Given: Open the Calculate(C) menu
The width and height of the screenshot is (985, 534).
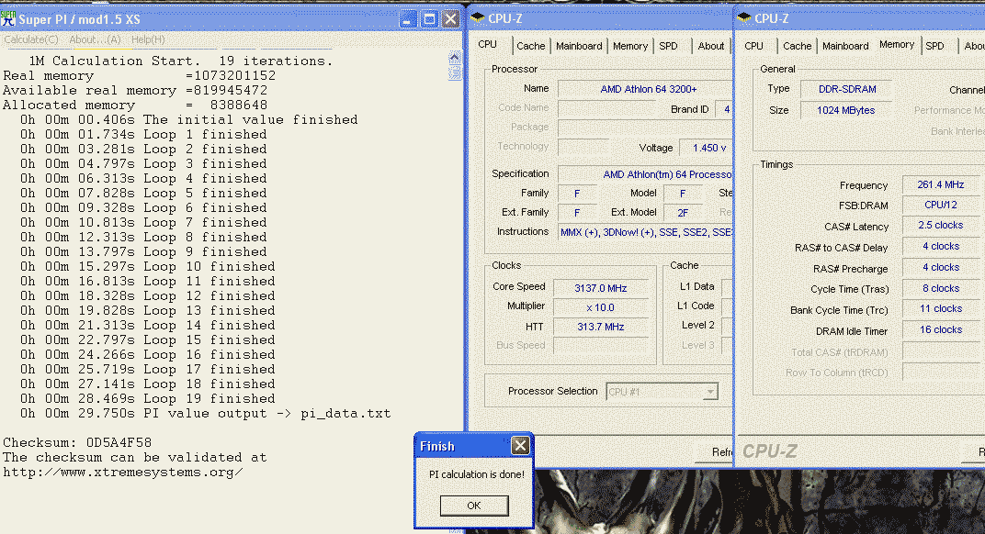Looking at the screenshot, I should 31,39.
